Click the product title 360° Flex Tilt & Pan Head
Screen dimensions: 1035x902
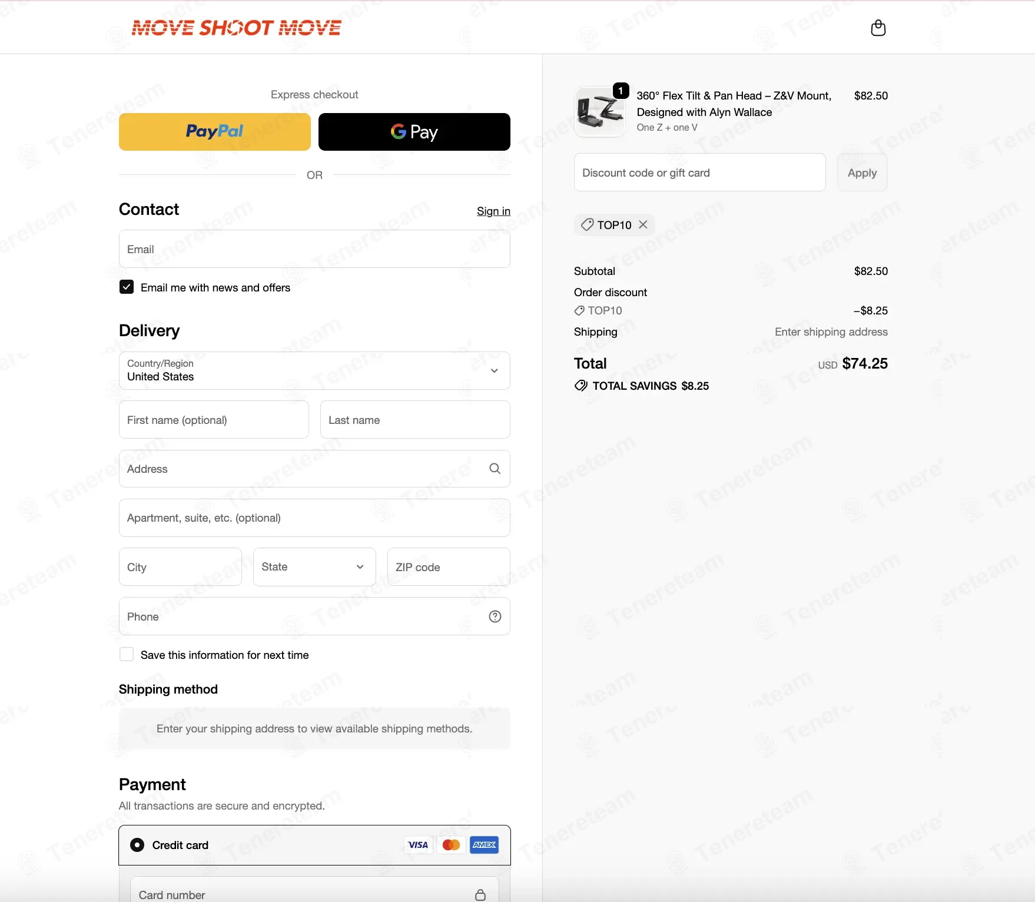pyautogui.click(x=734, y=104)
